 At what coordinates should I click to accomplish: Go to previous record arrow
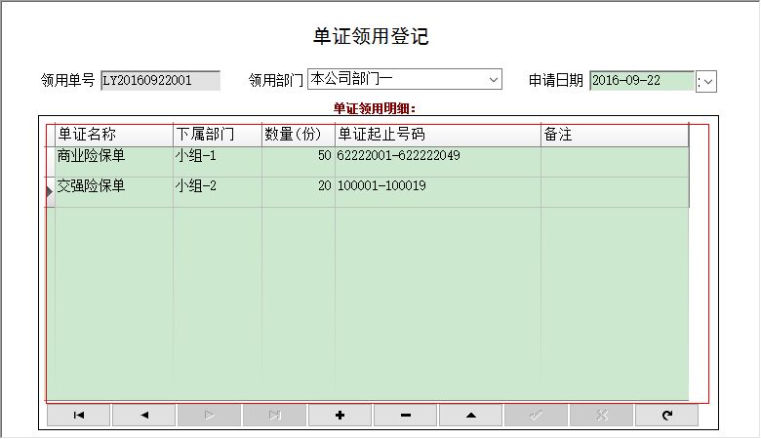[144, 416]
